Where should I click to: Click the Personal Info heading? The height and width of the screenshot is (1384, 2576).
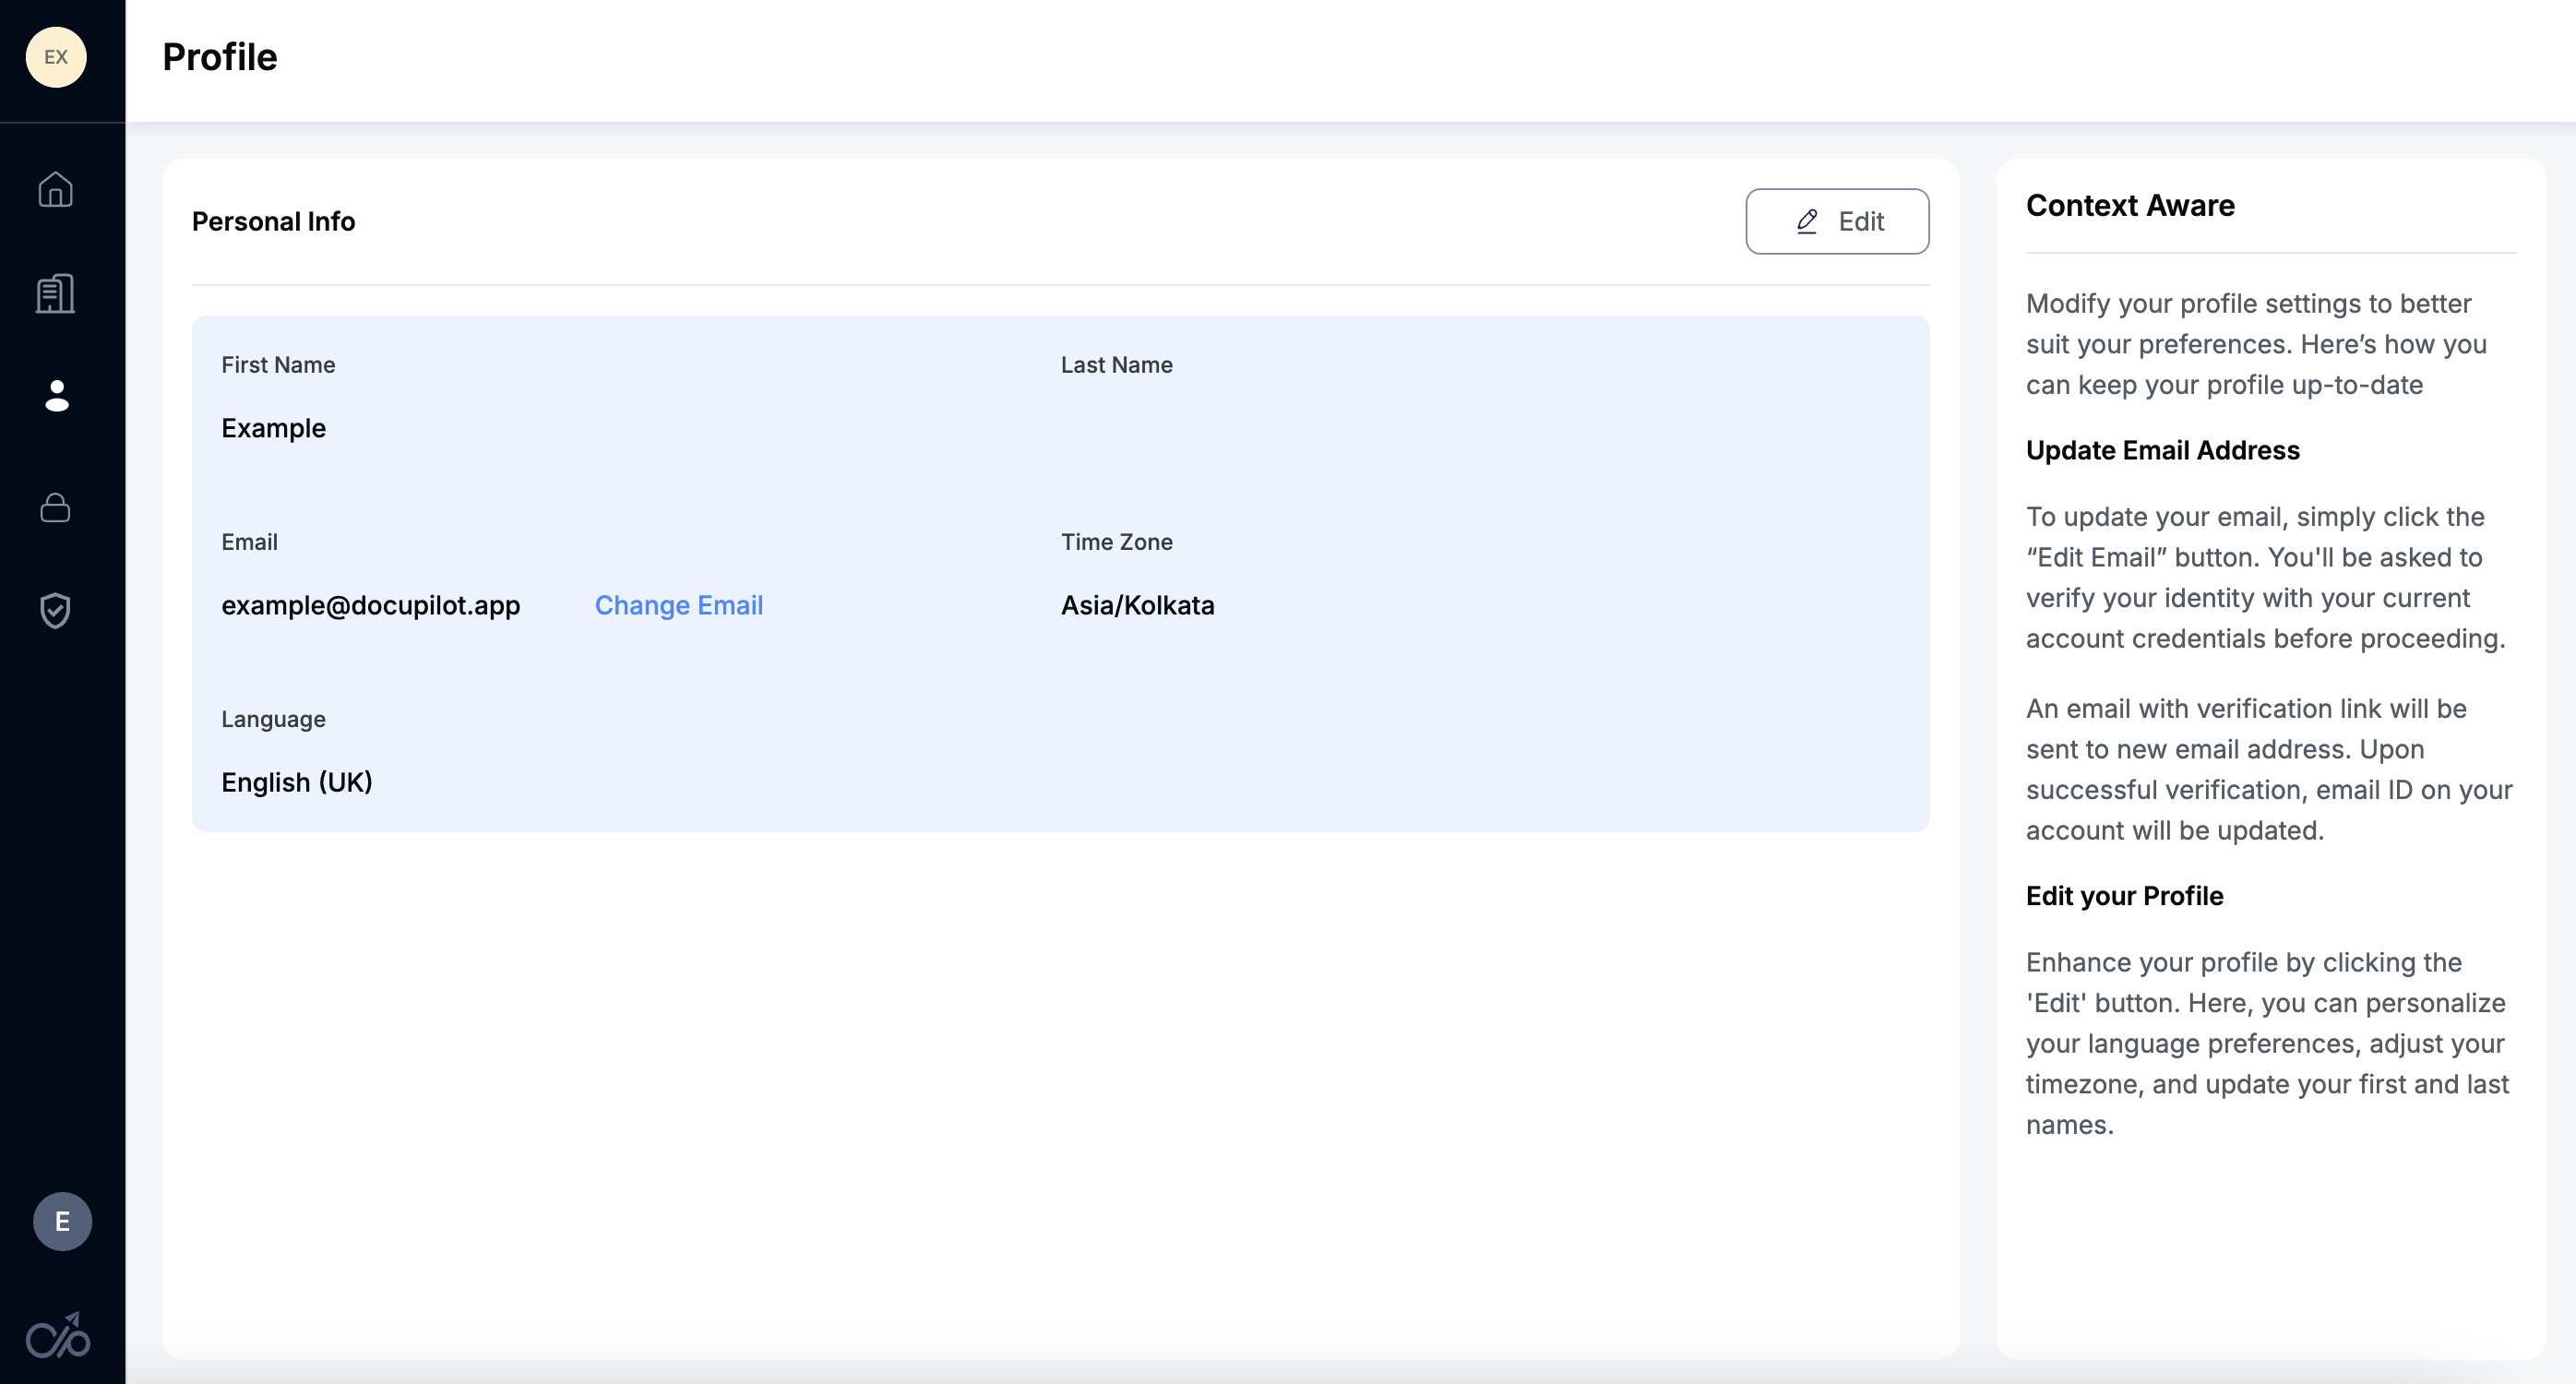coord(273,221)
